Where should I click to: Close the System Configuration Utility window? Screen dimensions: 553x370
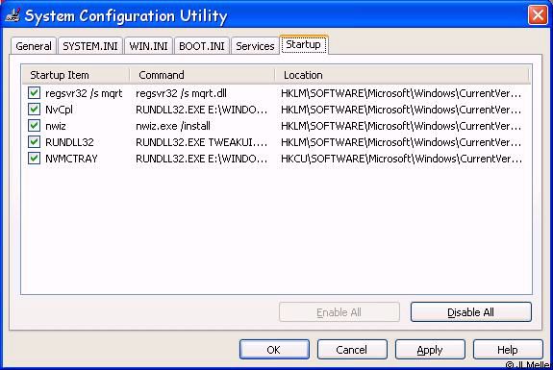[x=538, y=15]
